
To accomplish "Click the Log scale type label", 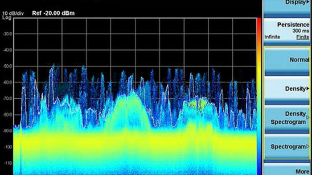I will (x=7, y=18).
